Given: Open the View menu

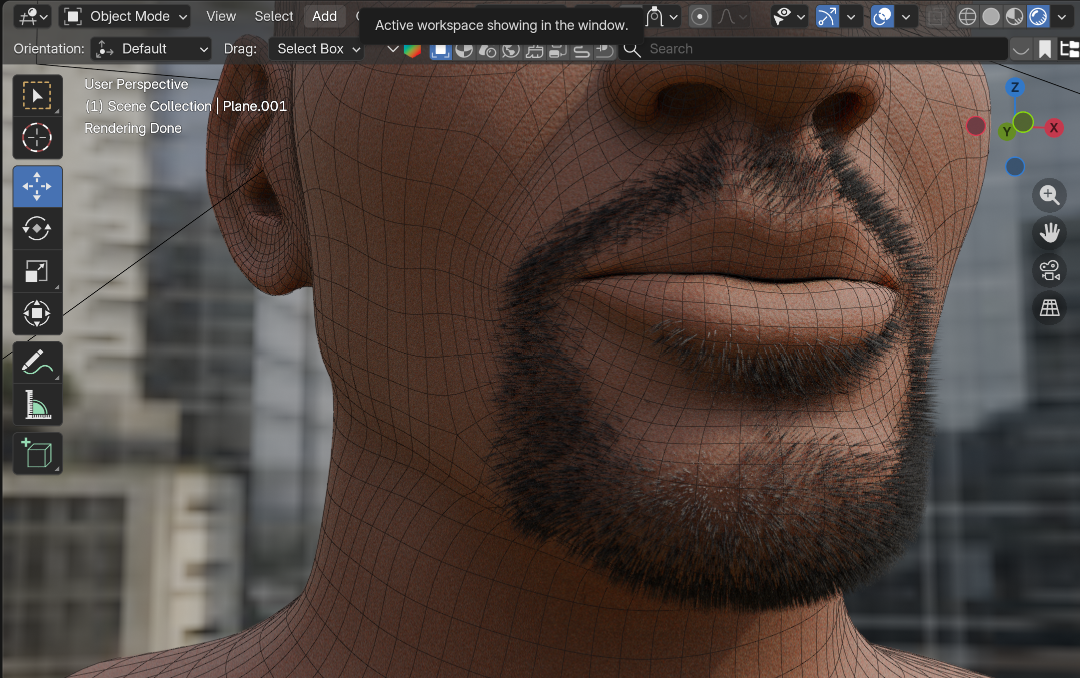Looking at the screenshot, I should point(221,16).
